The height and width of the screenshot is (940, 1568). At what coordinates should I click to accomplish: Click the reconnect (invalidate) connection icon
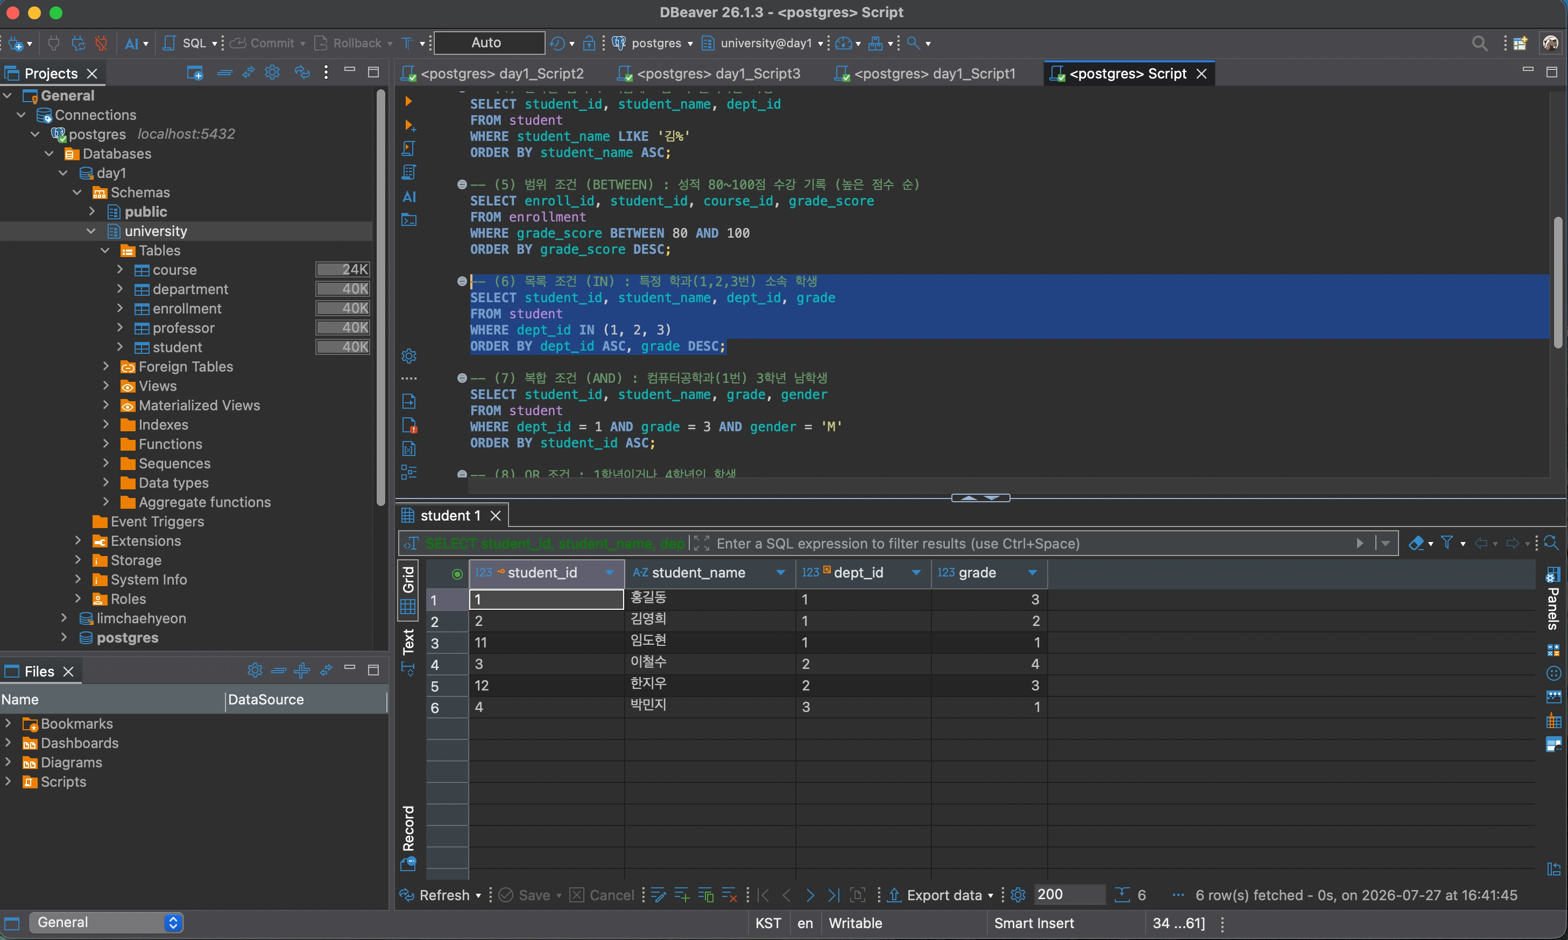tap(78, 43)
